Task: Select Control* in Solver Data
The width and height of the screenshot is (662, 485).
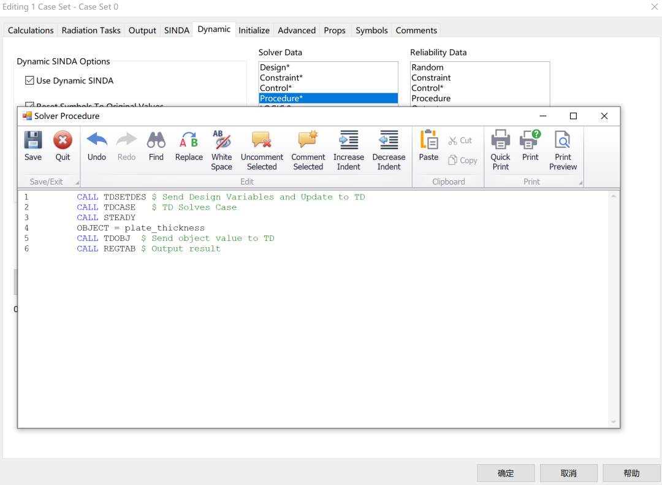Action: point(328,88)
